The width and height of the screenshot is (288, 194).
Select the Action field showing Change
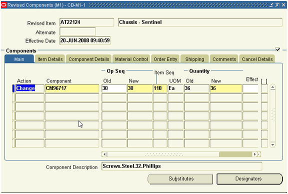pyautogui.click(x=30, y=88)
